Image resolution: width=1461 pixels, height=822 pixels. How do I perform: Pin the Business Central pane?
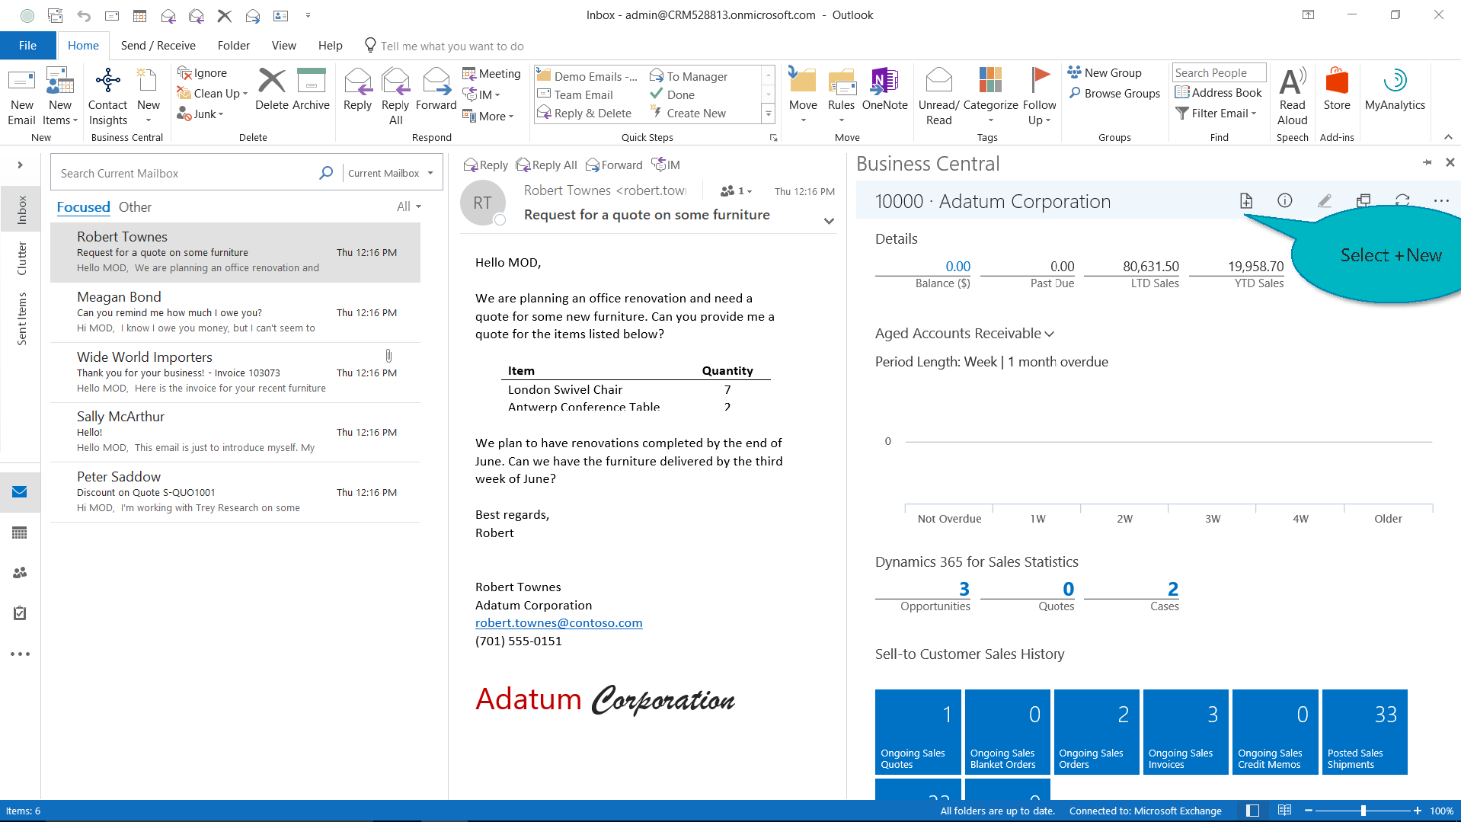1426,162
